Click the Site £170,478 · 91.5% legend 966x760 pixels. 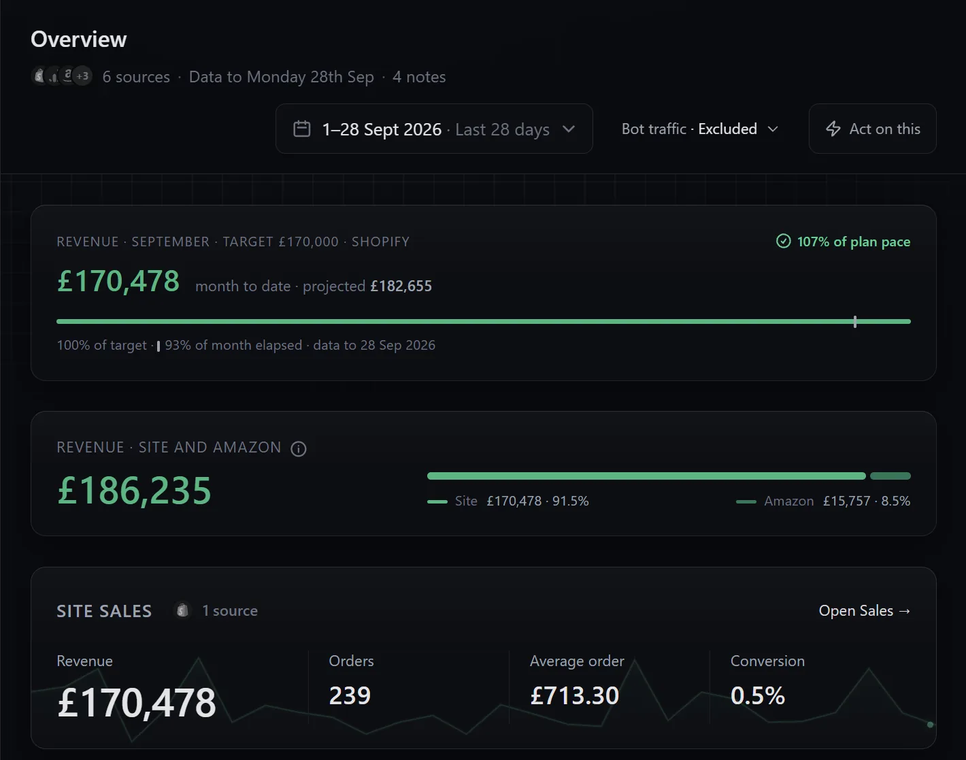coord(508,501)
